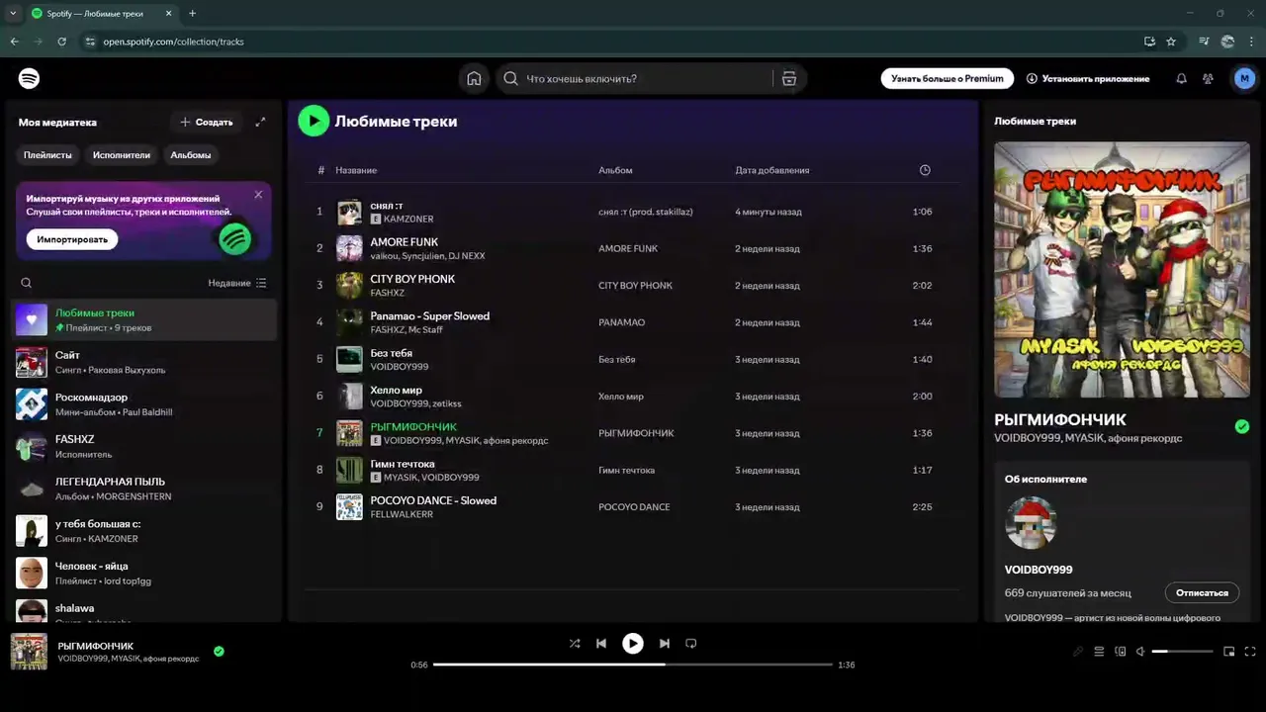Skip to previous track
Screen dimensions: 1266x712
point(601,643)
